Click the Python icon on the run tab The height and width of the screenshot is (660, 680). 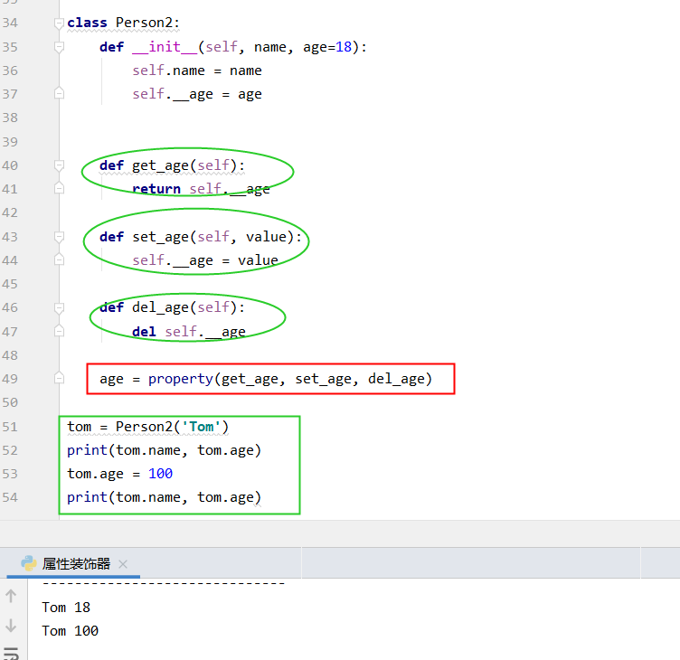click(x=28, y=563)
